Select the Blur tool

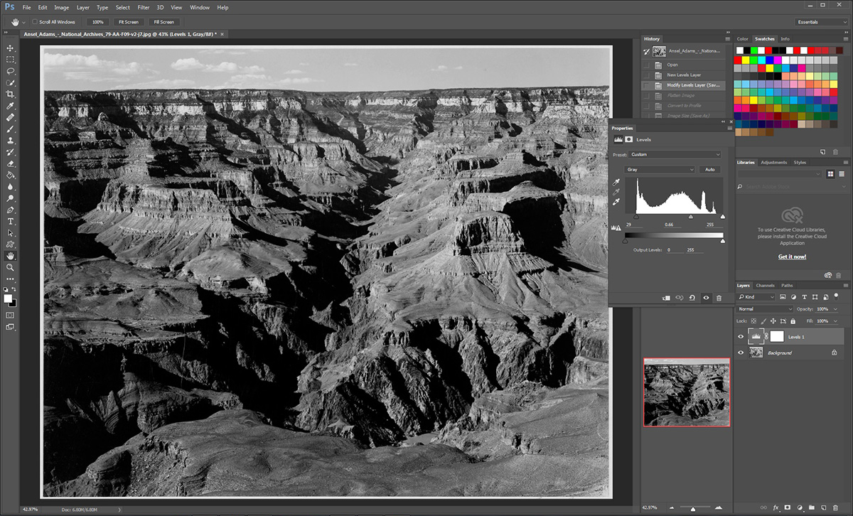(11, 187)
